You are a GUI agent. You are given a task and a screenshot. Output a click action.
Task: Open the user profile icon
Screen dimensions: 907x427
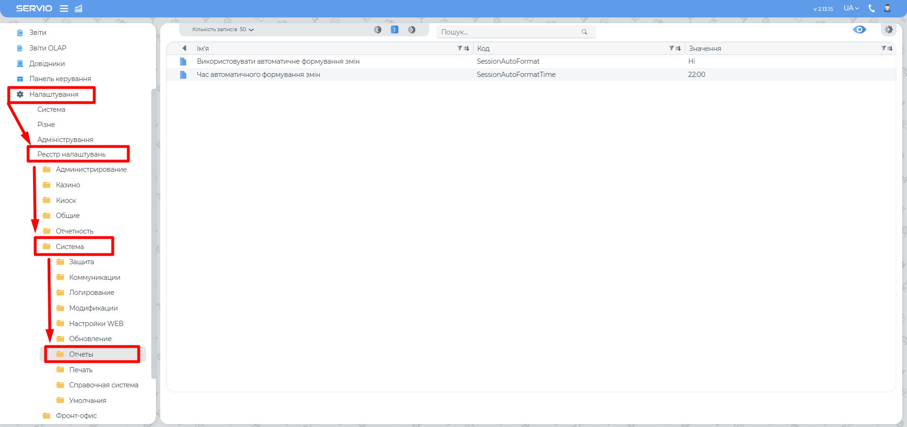click(x=887, y=8)
